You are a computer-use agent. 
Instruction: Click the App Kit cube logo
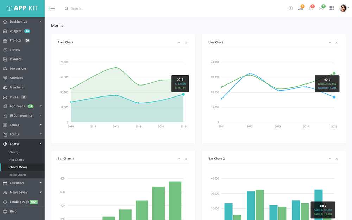coord(9,8)
